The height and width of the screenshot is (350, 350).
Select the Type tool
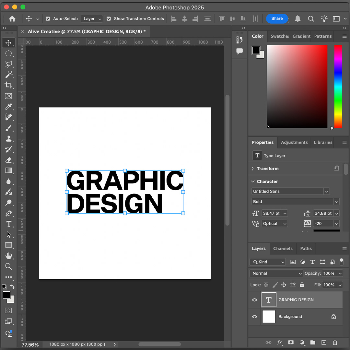9,224
